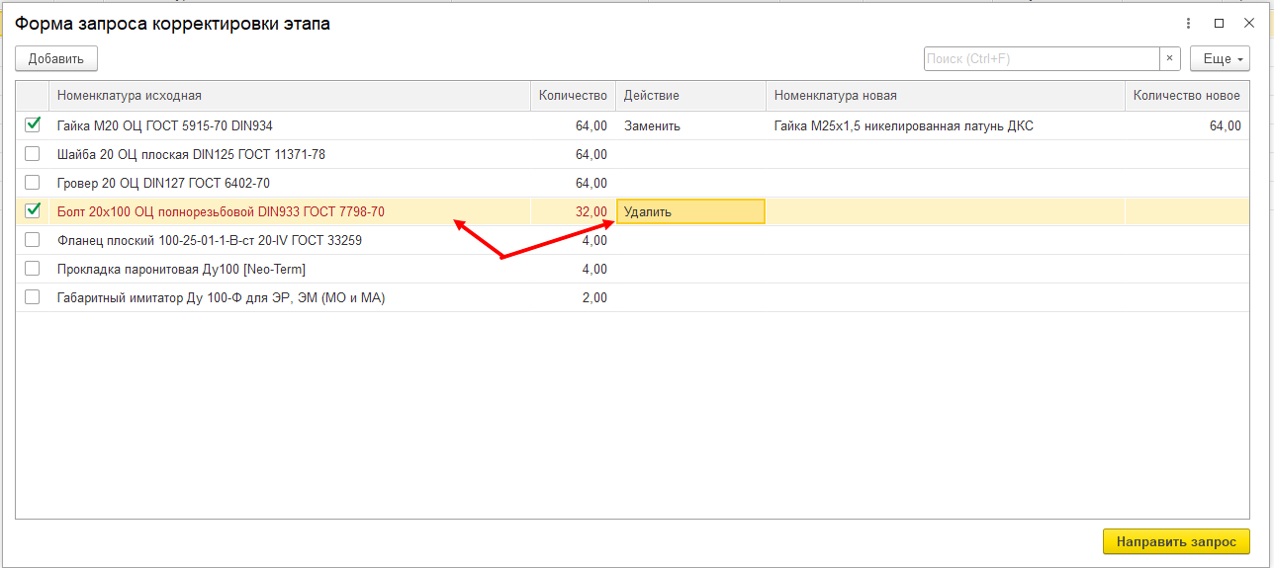The height and width of the screenshot is (568, 1274).
Task: Click Гайка М20 ОЦ ГОСТ 5915-70 DIN934
Action: (165, 125)
